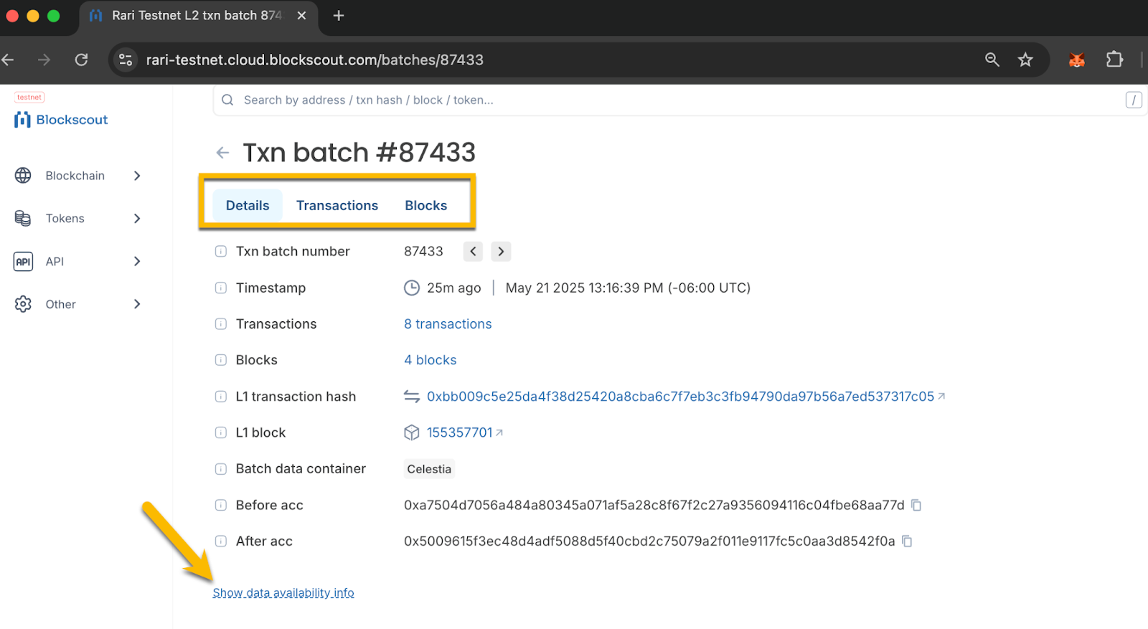Click Show data availability info
Viewport: 1148px width, 629px height.
pos(283,593)
